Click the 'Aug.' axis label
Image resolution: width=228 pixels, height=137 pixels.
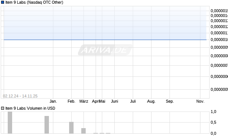[x=151, y=101]
